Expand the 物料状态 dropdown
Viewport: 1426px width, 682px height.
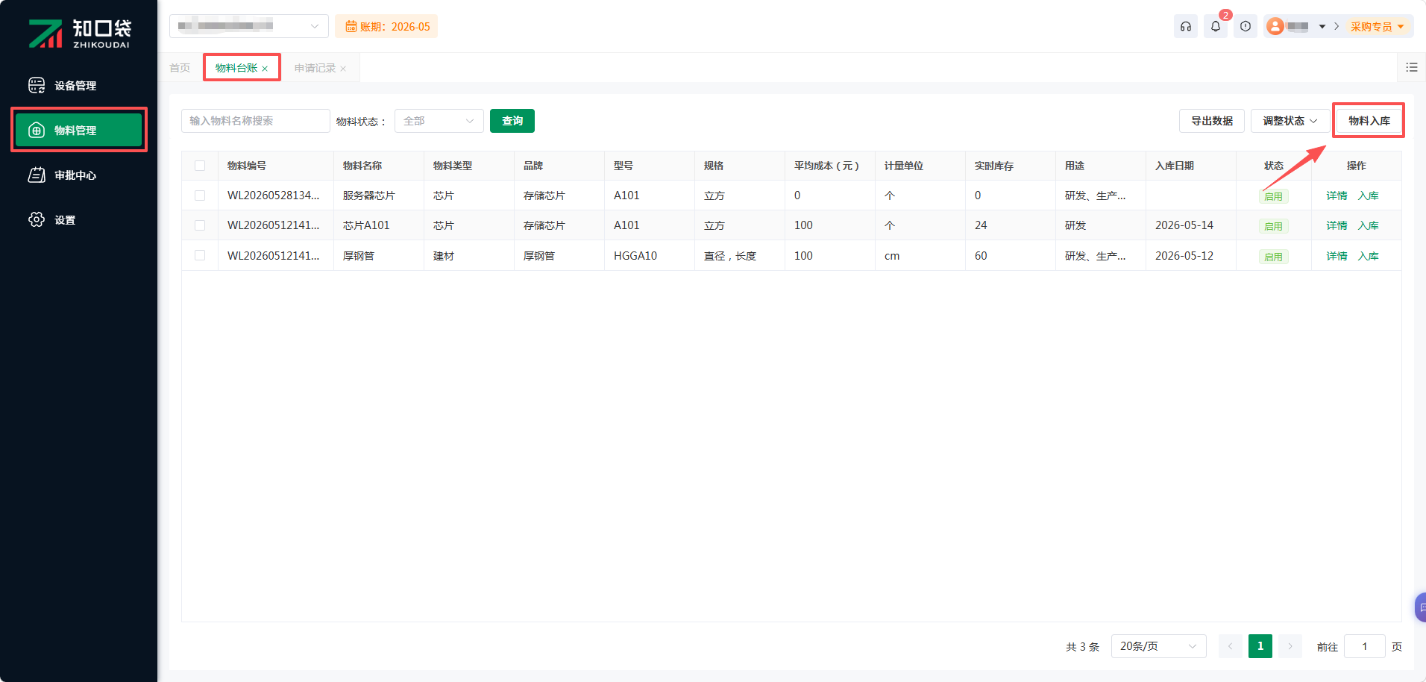coord(439,121)
